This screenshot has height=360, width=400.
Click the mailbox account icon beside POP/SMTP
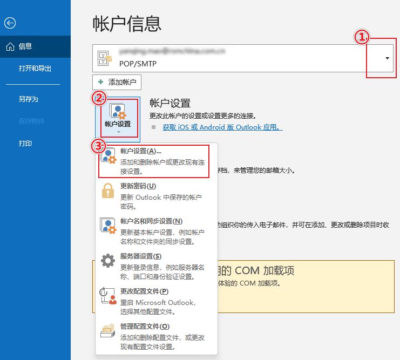click(x=106, y=58)
